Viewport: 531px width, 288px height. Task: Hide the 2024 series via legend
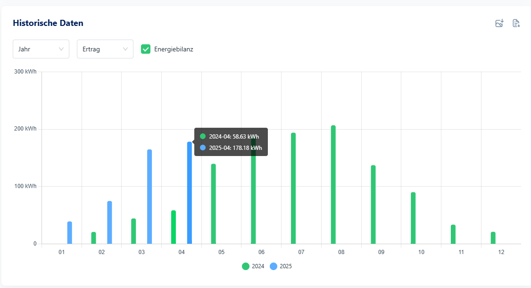tap(253, 266)
